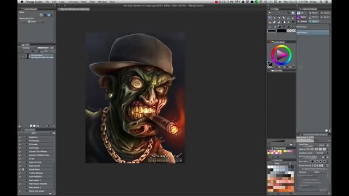Toggle checkbox for Export Draft action
The width and height of the screenshot is (349, 196).
20,166
